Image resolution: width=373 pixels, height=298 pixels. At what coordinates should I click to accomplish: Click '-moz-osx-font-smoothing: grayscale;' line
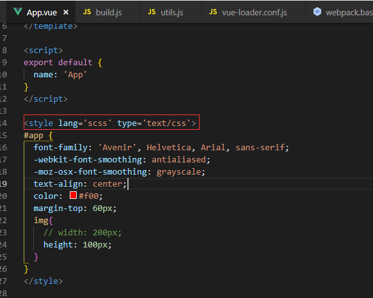pos(120,172)
